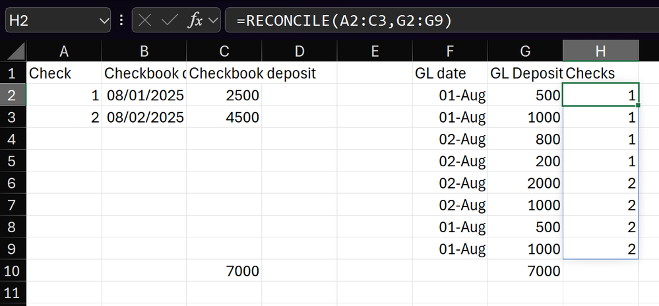Click cell B3 with date 08/02/2025

click(144, 117)
